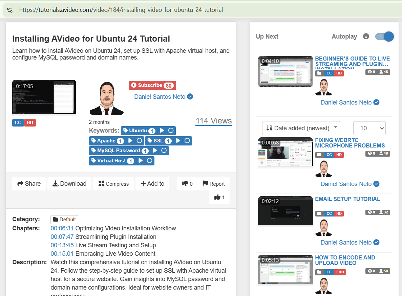
Task: Open the Ubuntu keyword tag
Action: pos(139,131)
